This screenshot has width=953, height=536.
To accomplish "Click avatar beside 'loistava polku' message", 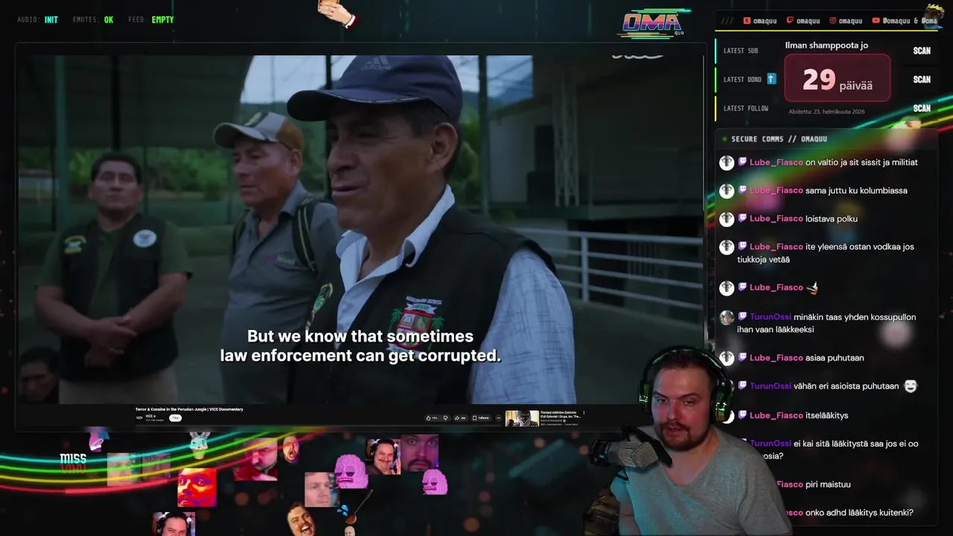I will tap(727, 219).
